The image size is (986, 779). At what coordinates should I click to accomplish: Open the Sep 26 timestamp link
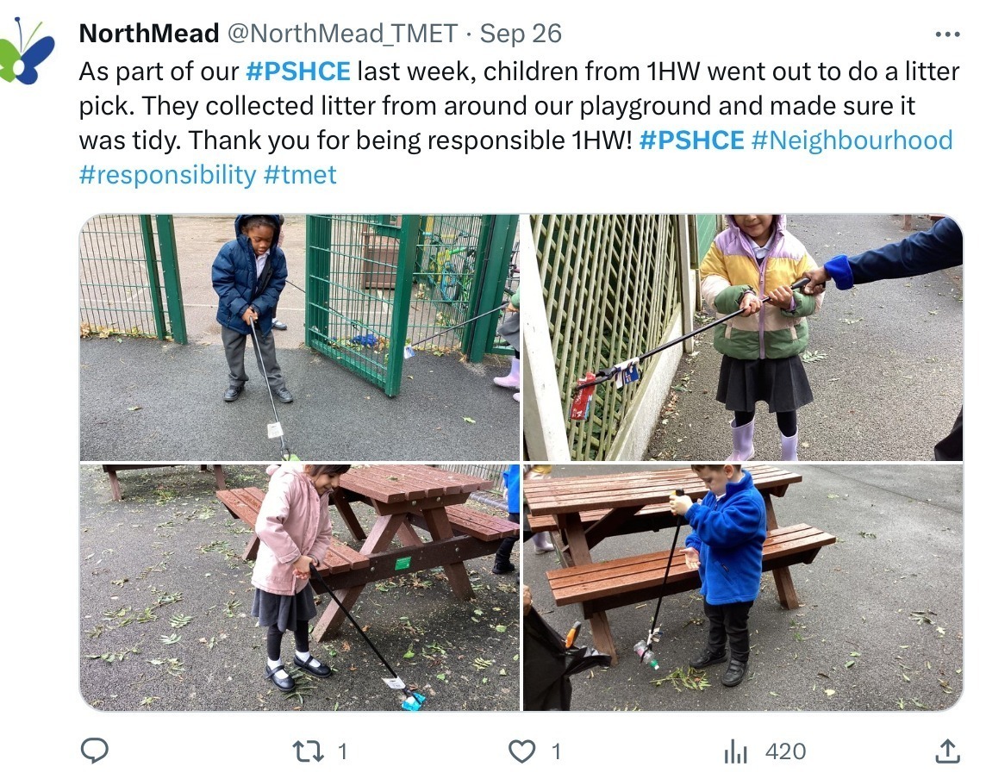(x=521, y=34)
